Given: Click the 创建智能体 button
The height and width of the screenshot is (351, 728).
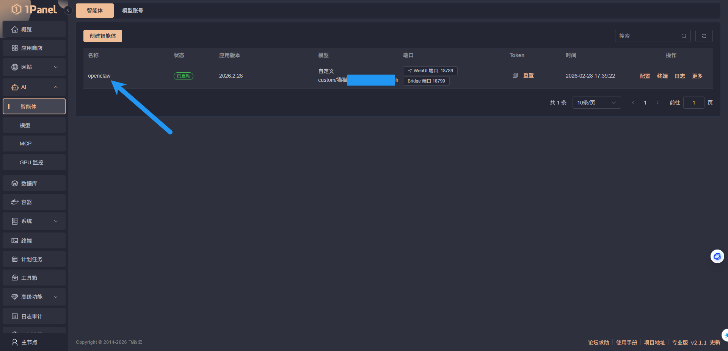Looking at the screenshot, I should [x=103, y=36].
